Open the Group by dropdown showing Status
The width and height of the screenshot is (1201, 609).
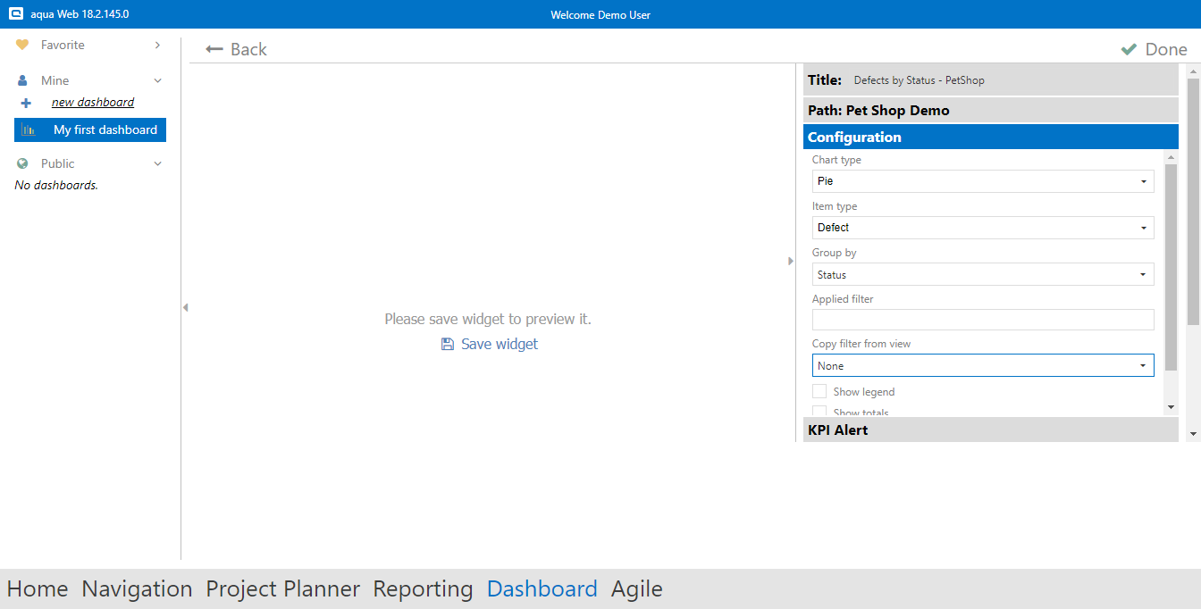pos(982,274)
